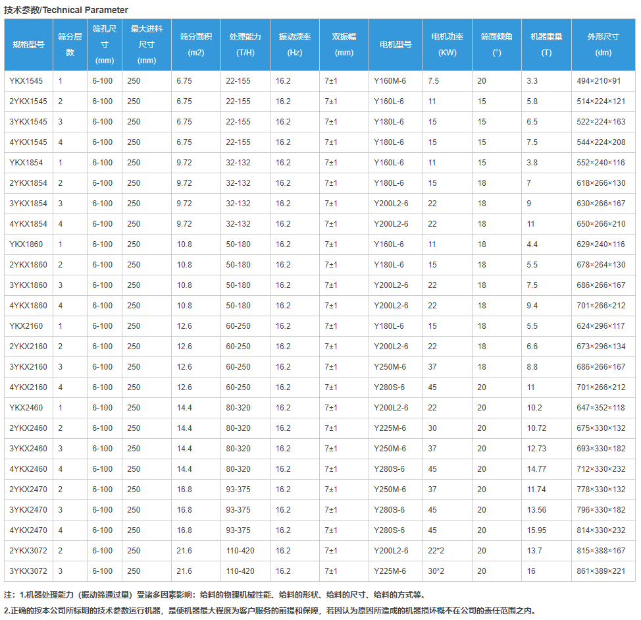The image size is (641, 620).
Task: Click the 647×352×118 dimension cell
Action: coord(601,408)
